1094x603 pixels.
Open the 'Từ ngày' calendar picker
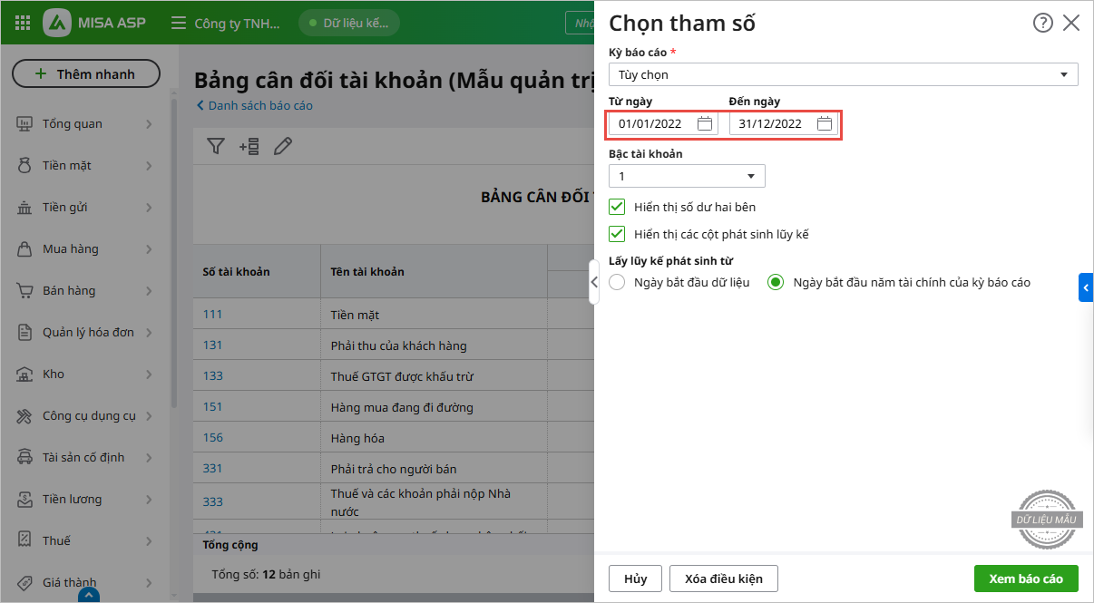point(705,123)
